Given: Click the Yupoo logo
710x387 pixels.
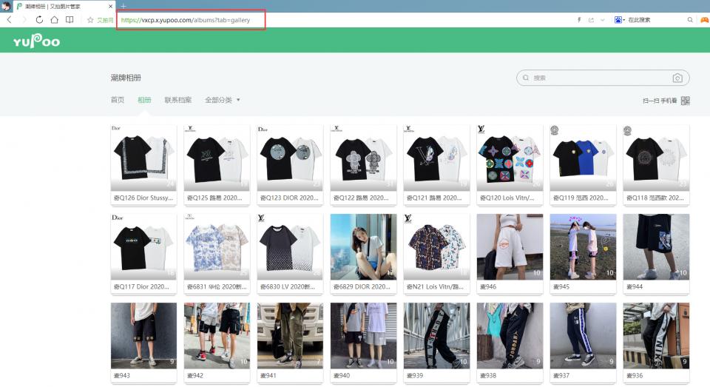Looking at the screenshot, I should point(36,41).
